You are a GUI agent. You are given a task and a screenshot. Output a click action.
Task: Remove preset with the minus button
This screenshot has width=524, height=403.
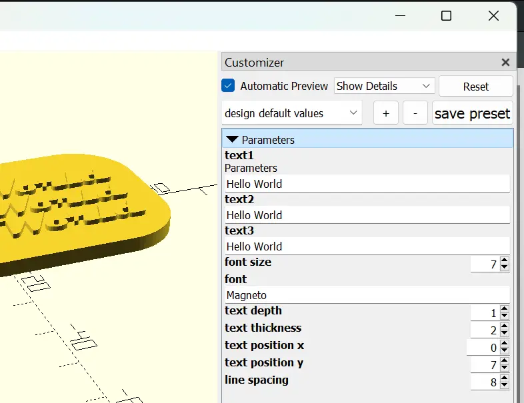[x=415, y=113]
